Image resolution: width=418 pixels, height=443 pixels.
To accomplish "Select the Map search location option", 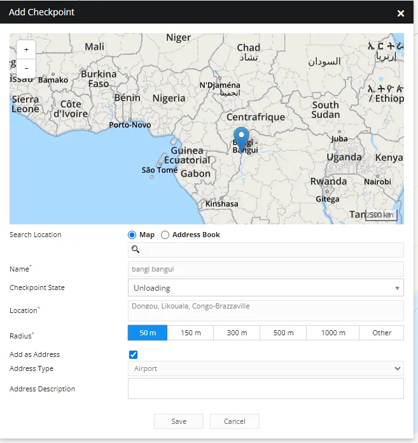I will (133, 235).
